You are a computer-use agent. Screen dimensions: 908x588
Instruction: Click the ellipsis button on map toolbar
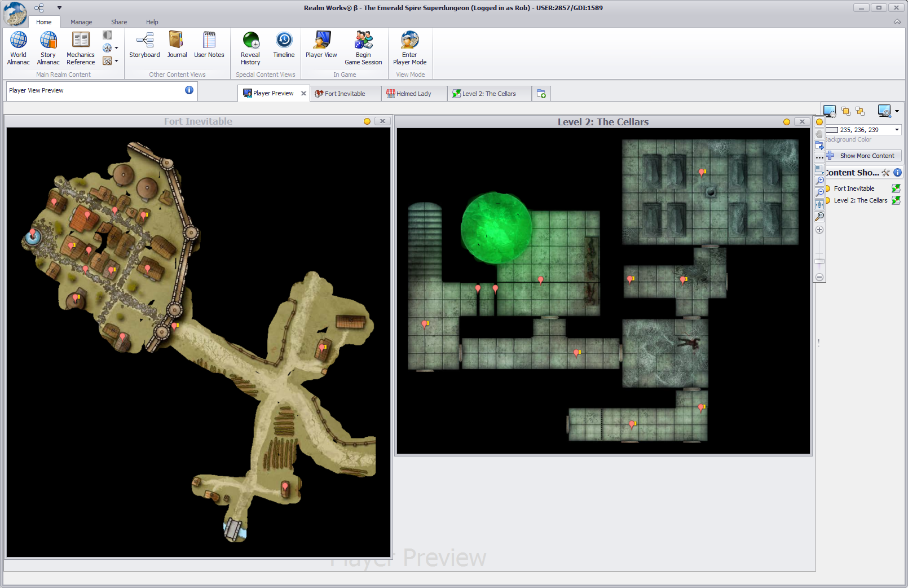click(x=819, y=157)
